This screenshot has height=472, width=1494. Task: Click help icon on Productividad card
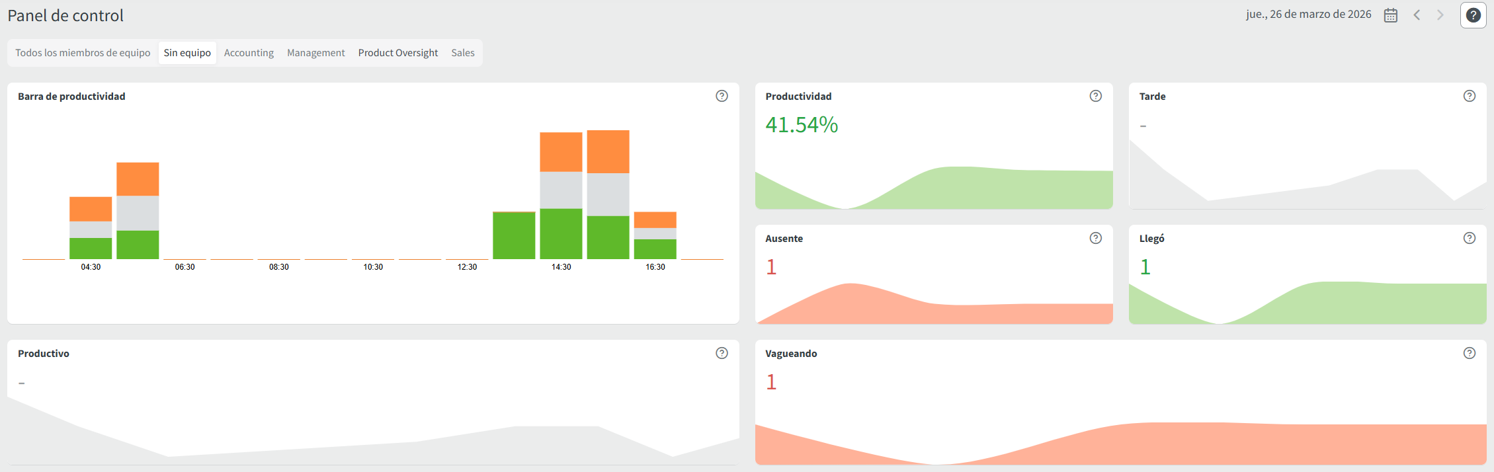[1095, 96]
